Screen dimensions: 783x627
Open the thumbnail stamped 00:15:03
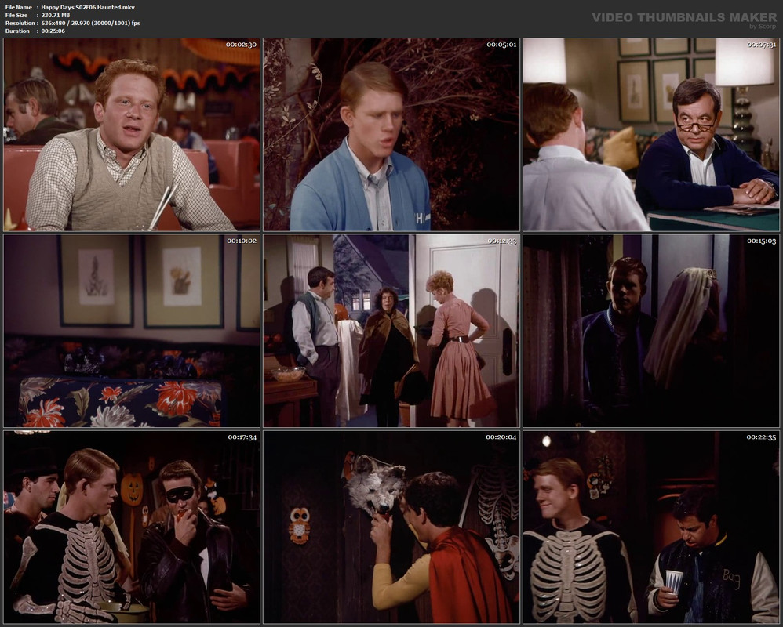click(x=651, y=331)
